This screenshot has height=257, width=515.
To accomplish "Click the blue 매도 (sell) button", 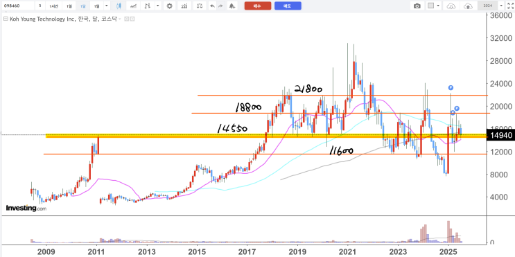I will click(x=288, y=6).
